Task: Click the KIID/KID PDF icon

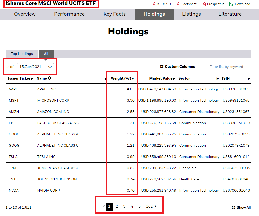Action: pos(154,4)
